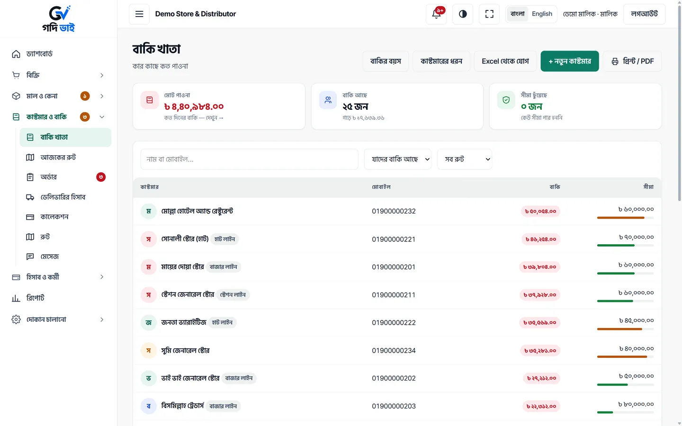Click the ৳ ৪৬,২৫৪.০০ due badge
Image resolution: width=682 pixels, height=426 pixels.
pos(541,239)
